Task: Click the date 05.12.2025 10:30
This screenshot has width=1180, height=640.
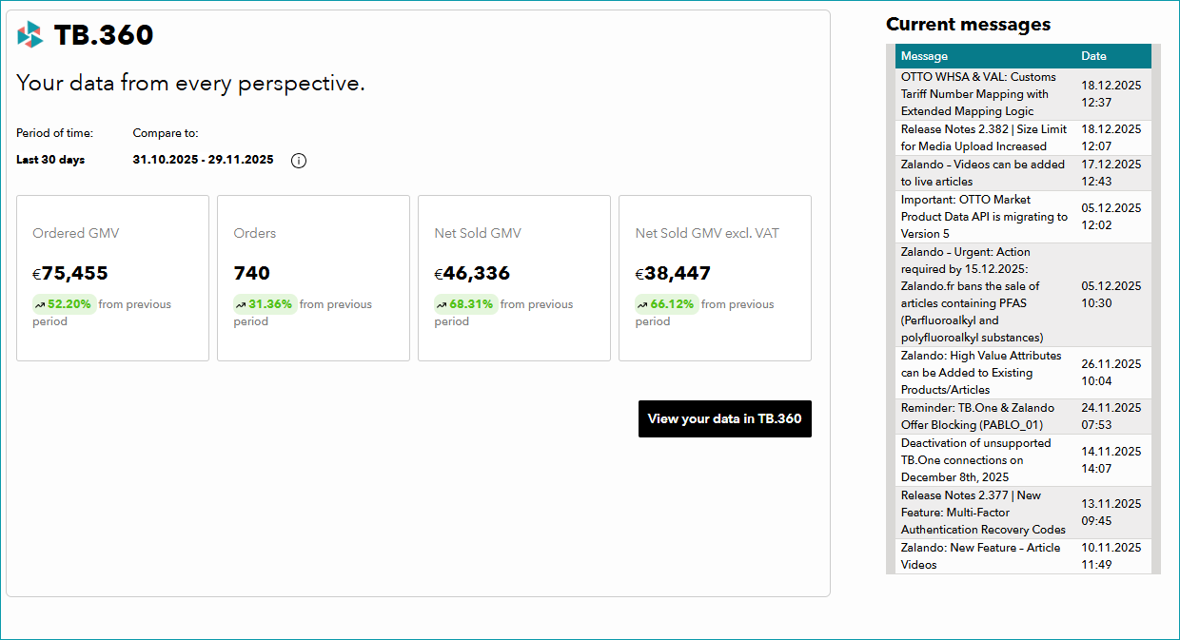Action: click(x=1111, y=295)
